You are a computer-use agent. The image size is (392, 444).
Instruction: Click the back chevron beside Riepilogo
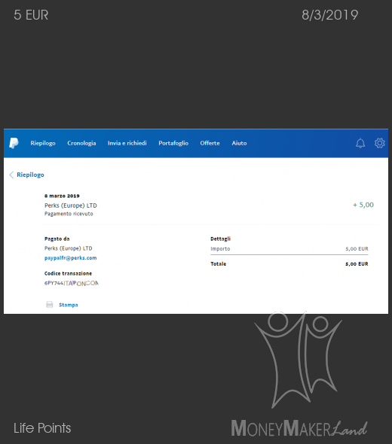pyautogui.click(x=11, y=175)
